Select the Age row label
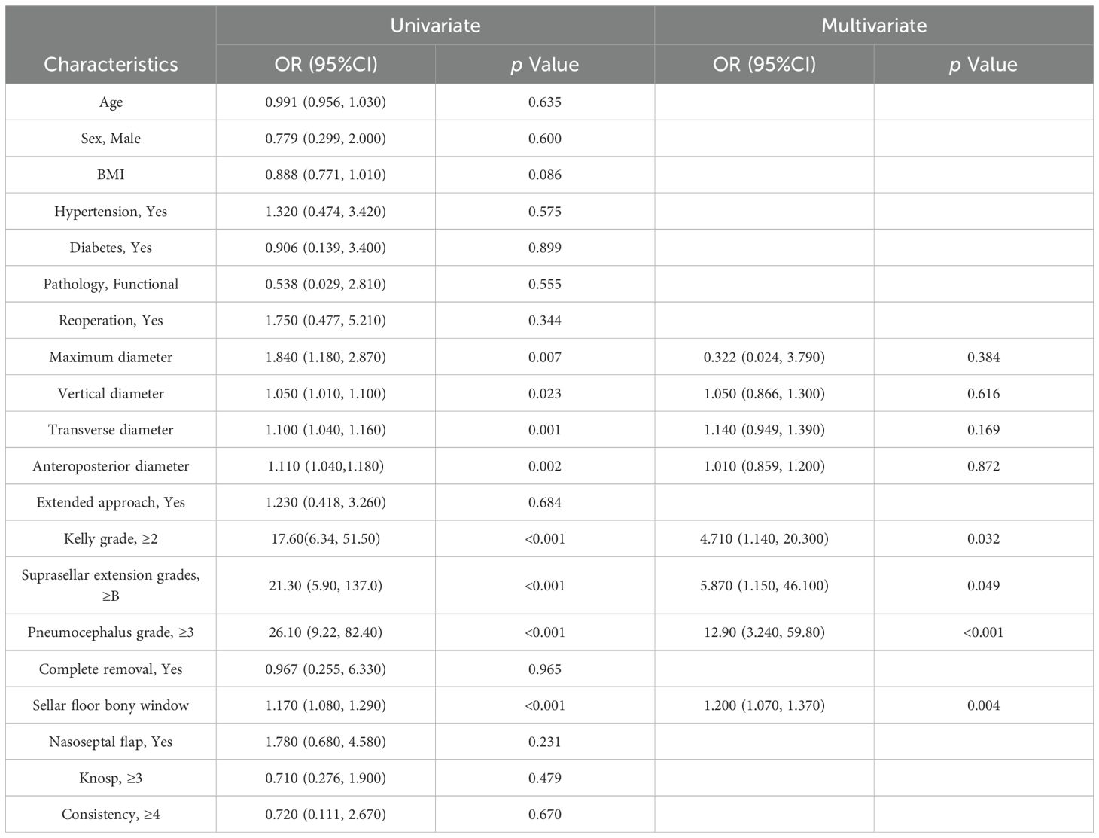 point(111,102)
